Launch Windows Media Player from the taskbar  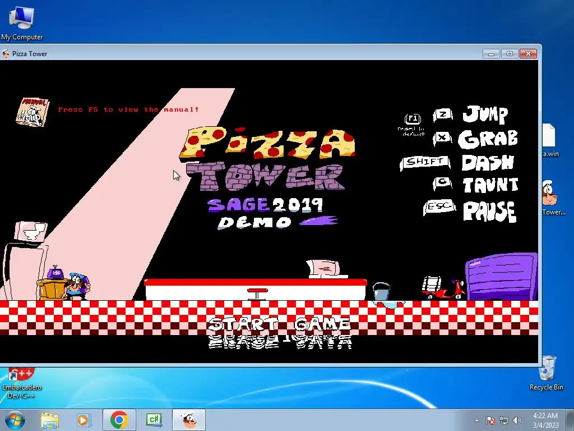click(x=84, y=420)
